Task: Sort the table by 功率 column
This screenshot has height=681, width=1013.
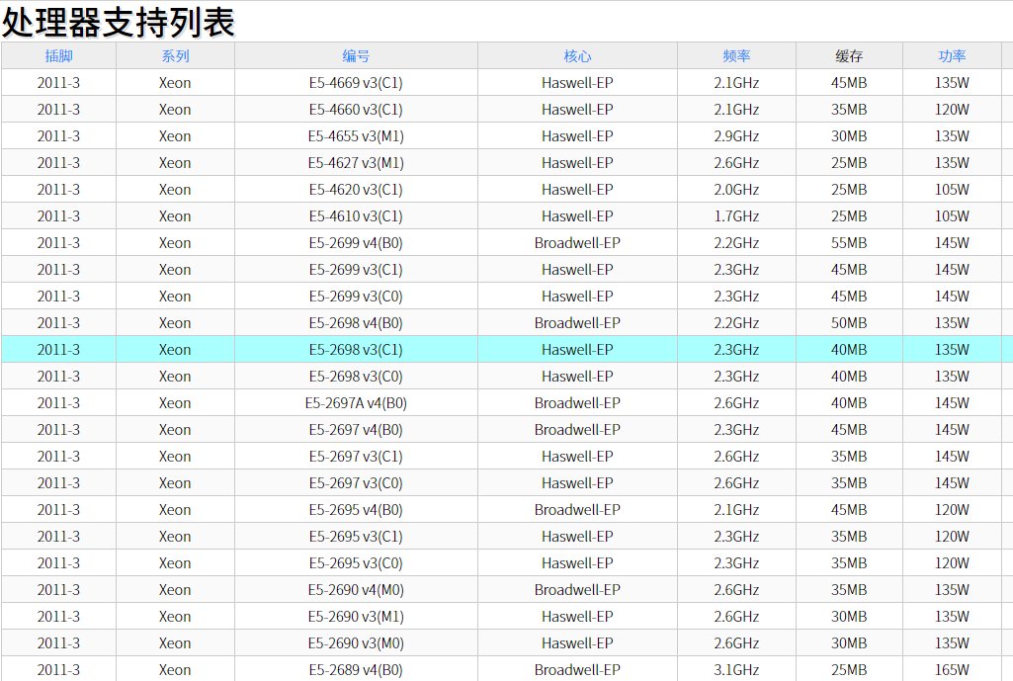Action: click(x=951, y=55)
